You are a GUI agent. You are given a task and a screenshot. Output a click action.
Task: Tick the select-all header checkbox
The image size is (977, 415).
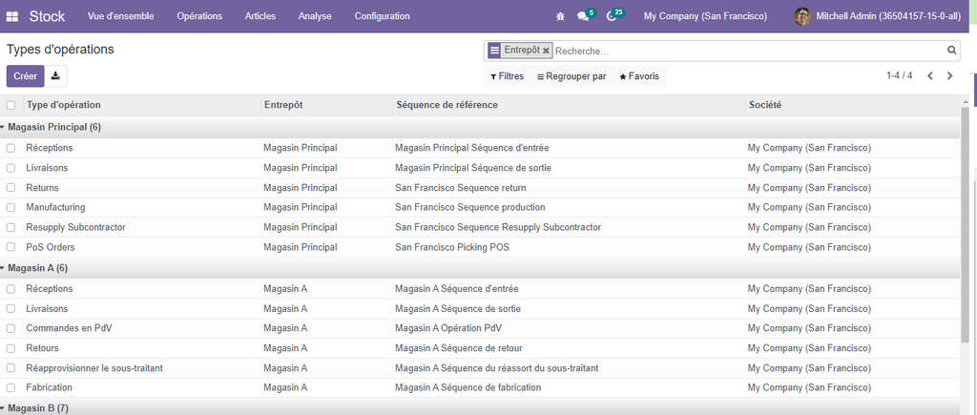(11, 105)
